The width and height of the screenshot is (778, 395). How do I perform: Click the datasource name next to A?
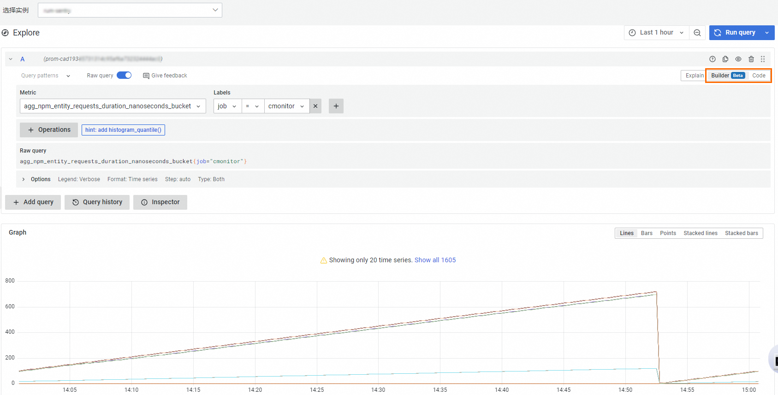pos(103,59)
